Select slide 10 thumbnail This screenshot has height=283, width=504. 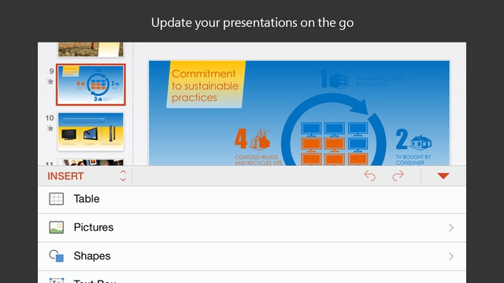coord(91,131)
